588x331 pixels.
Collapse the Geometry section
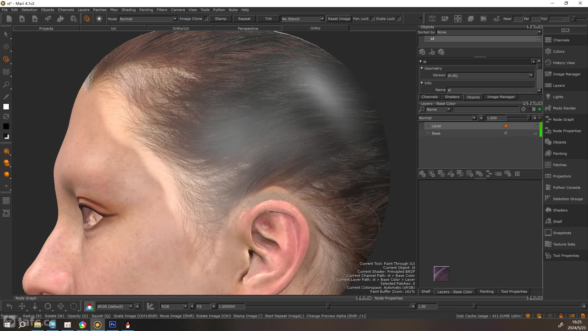[422, 68]
